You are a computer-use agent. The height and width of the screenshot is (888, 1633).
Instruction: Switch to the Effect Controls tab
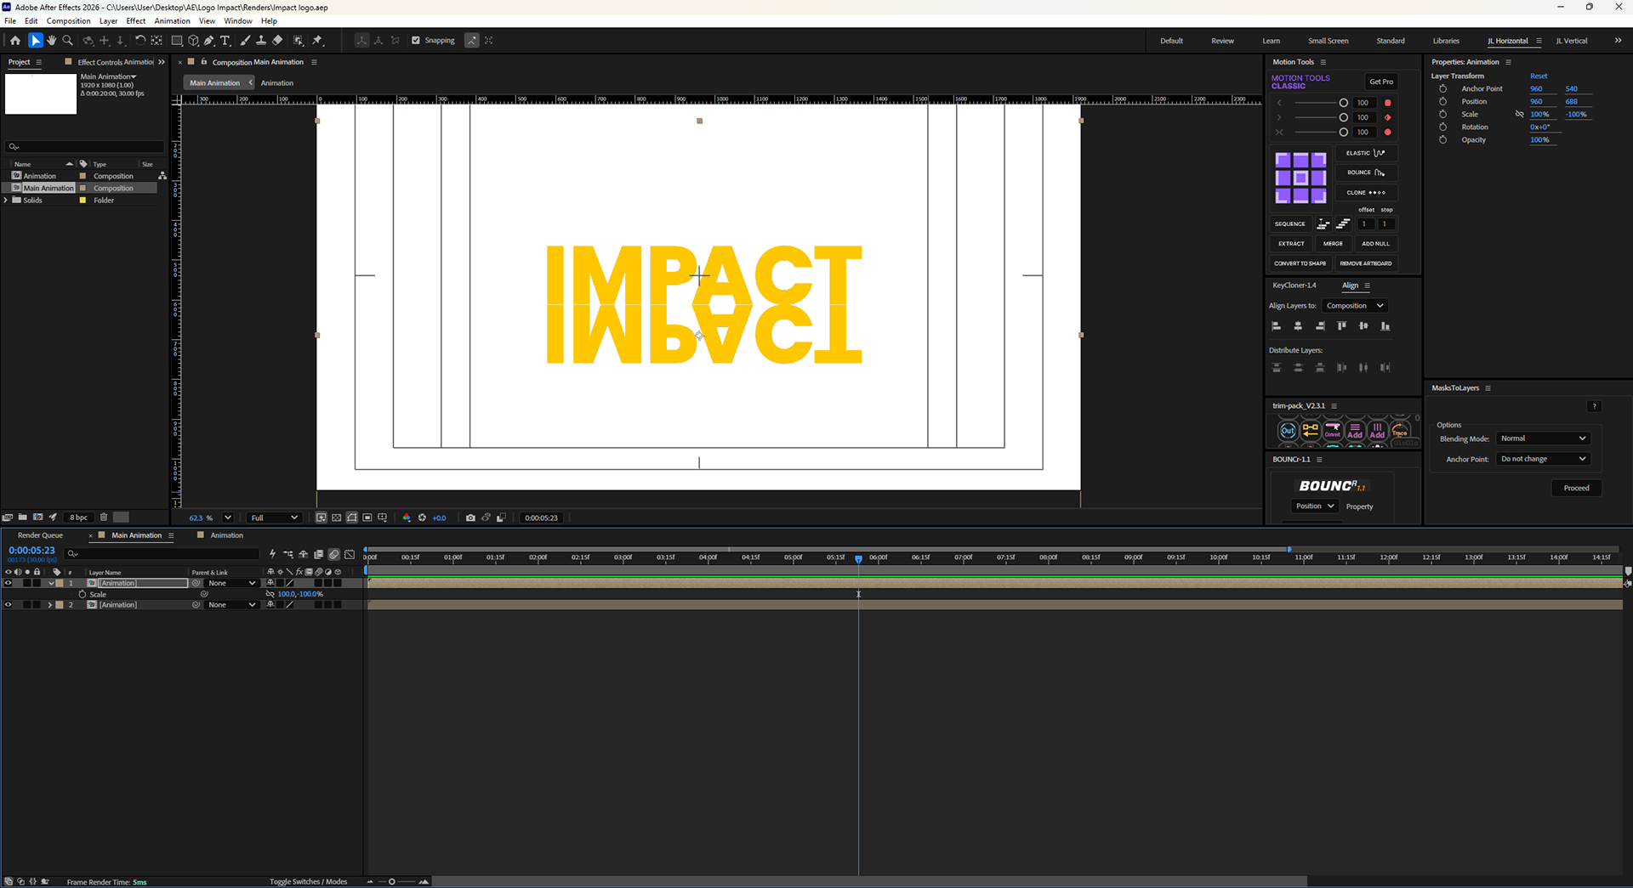tap(116, 62)
